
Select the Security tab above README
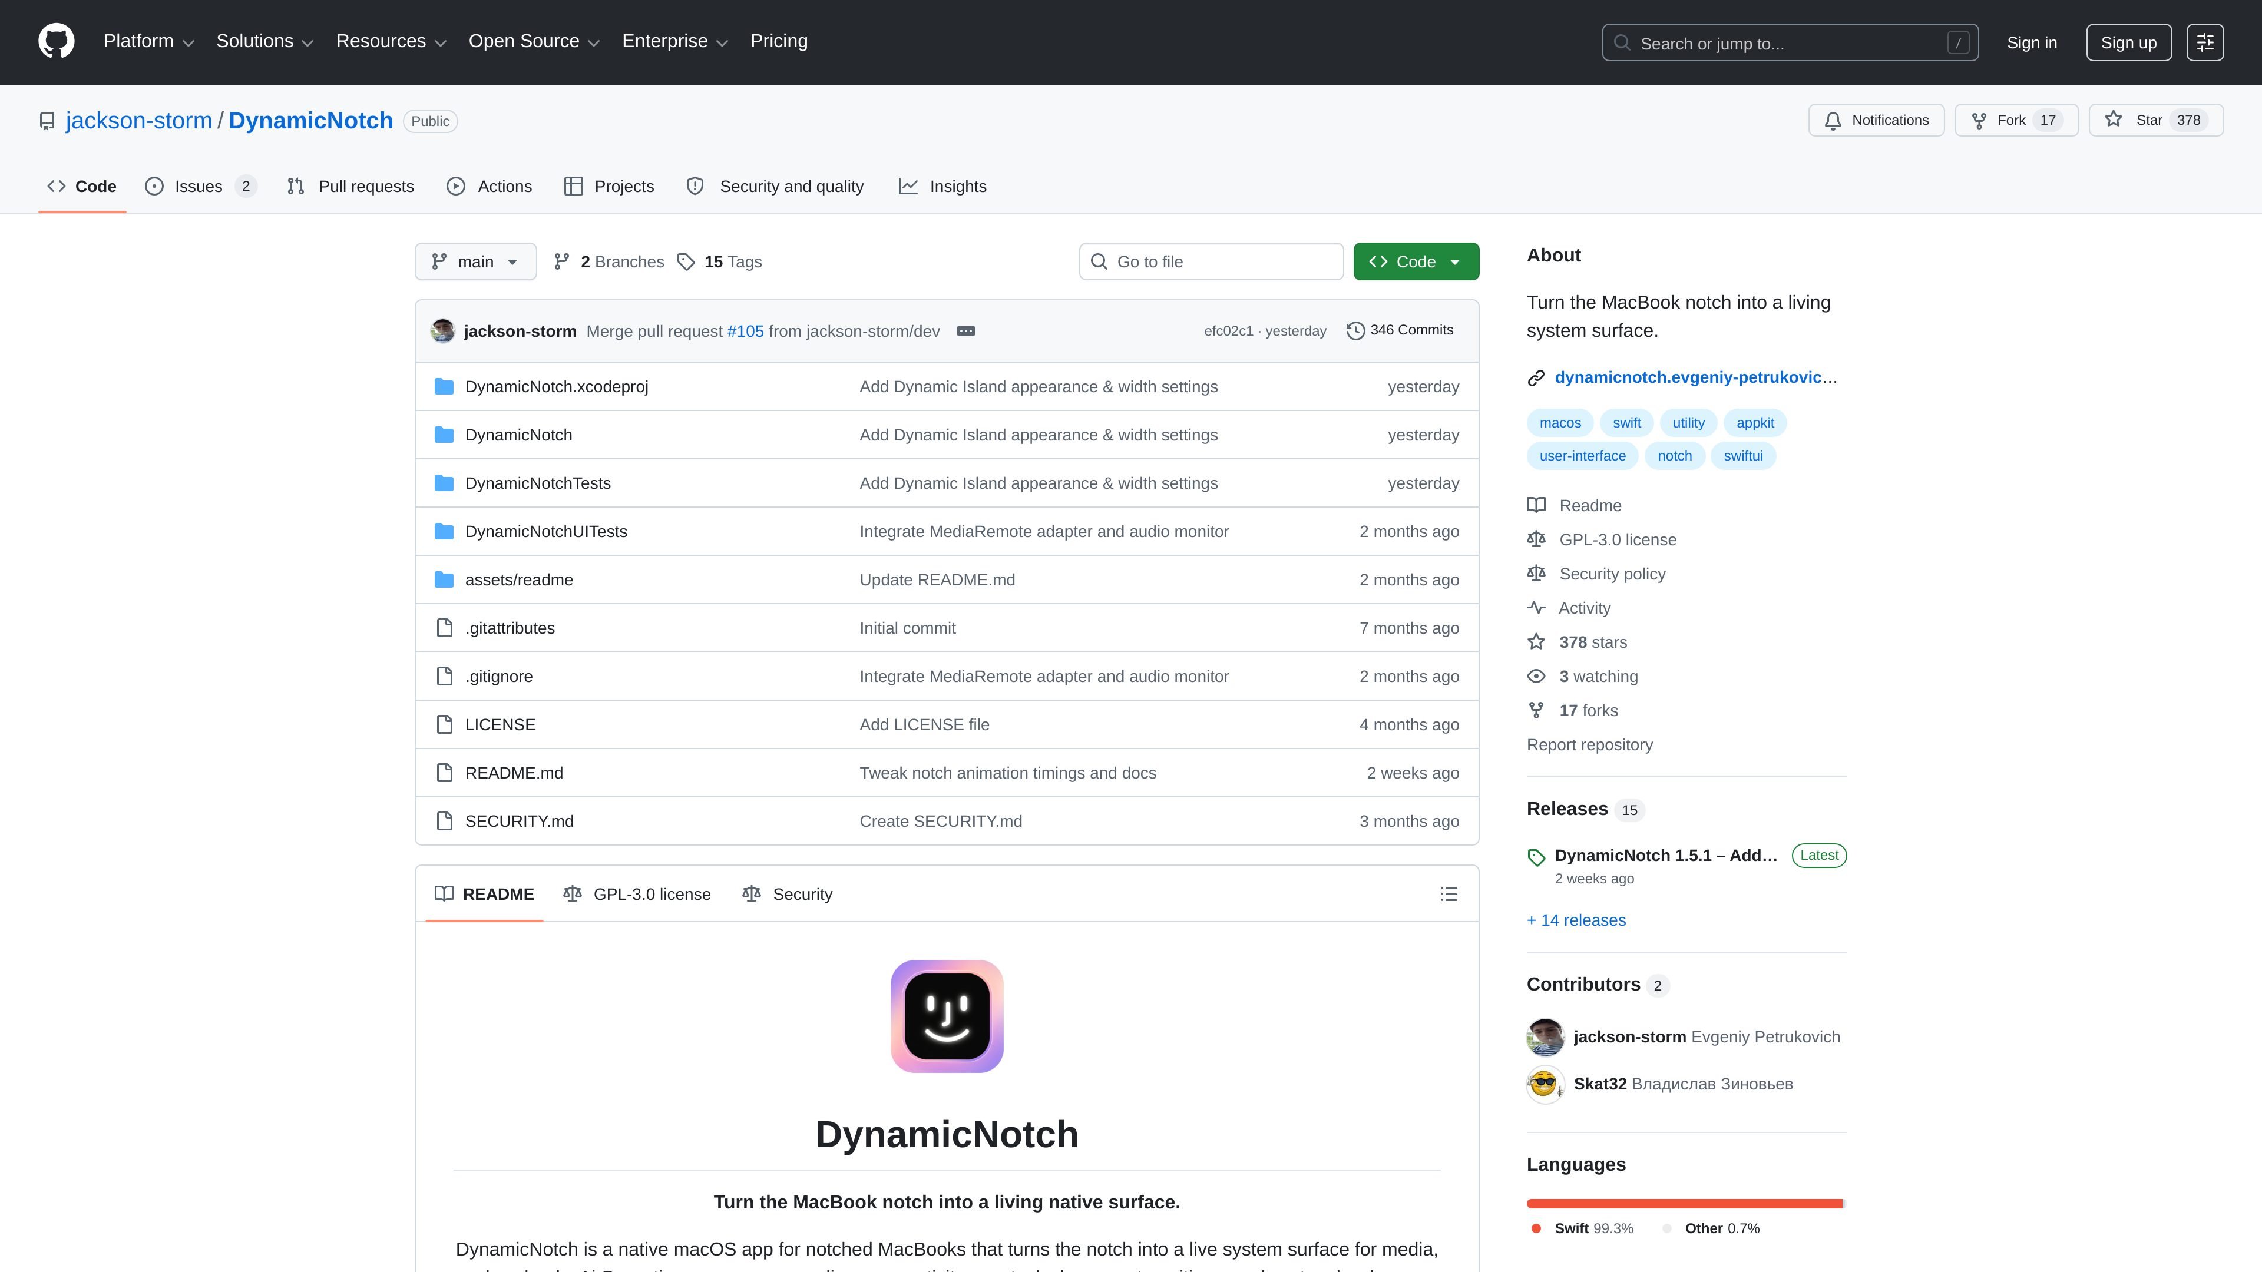click(x=787, y=894)
